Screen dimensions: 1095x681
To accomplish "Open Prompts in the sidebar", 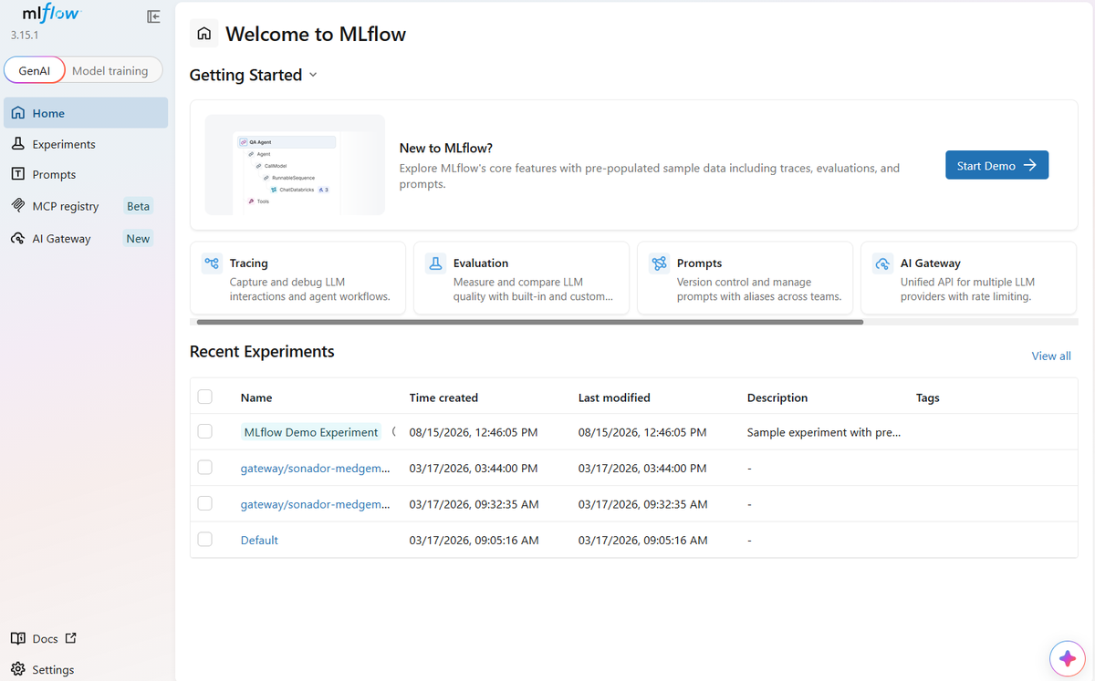I will pyautogui.click(x=86, y=174).
